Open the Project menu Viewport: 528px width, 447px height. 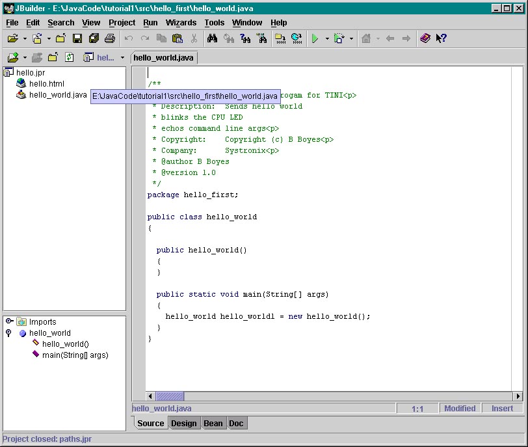(122, 23)
